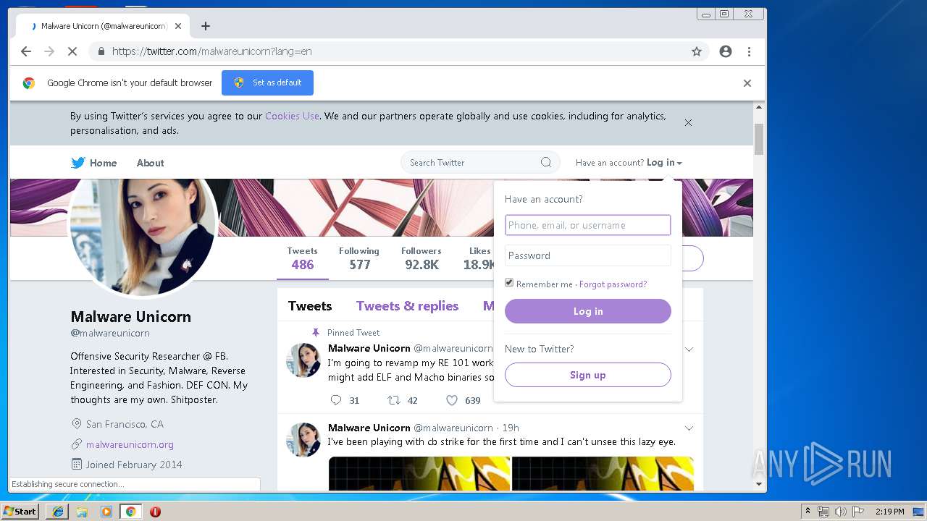Open the Windows Start menu
This screenshot has height=521, width=927.
pos(20,511)
